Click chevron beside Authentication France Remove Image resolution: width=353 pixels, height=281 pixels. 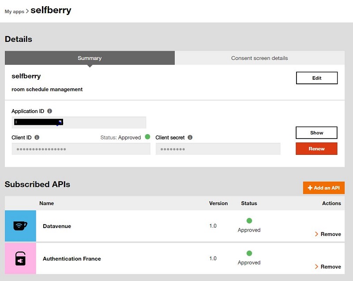coord(316,266)
